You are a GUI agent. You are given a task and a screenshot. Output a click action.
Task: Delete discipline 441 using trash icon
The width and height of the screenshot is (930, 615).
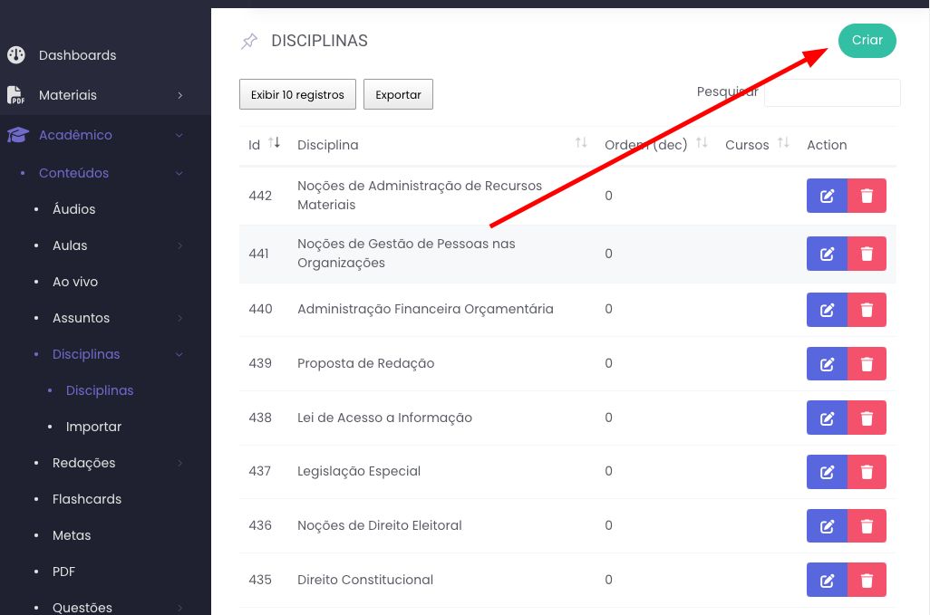pyautogui.click(x=867, y=254)
